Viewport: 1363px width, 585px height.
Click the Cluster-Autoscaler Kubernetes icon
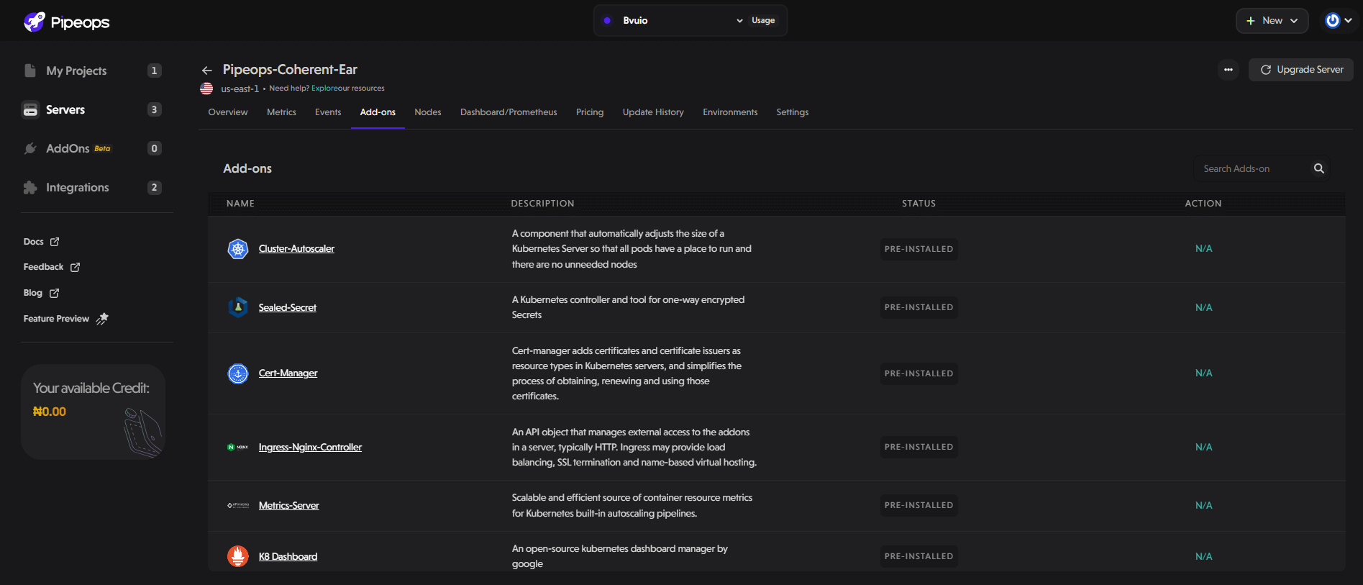pyautogui.click(x=238, y=249)
